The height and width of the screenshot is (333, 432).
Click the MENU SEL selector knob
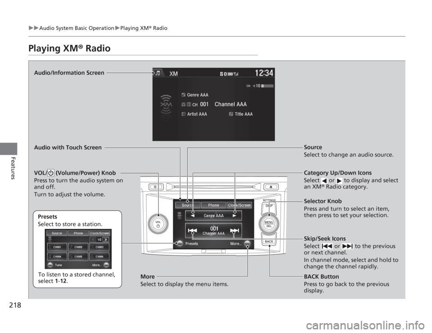(x=269, y=224)
